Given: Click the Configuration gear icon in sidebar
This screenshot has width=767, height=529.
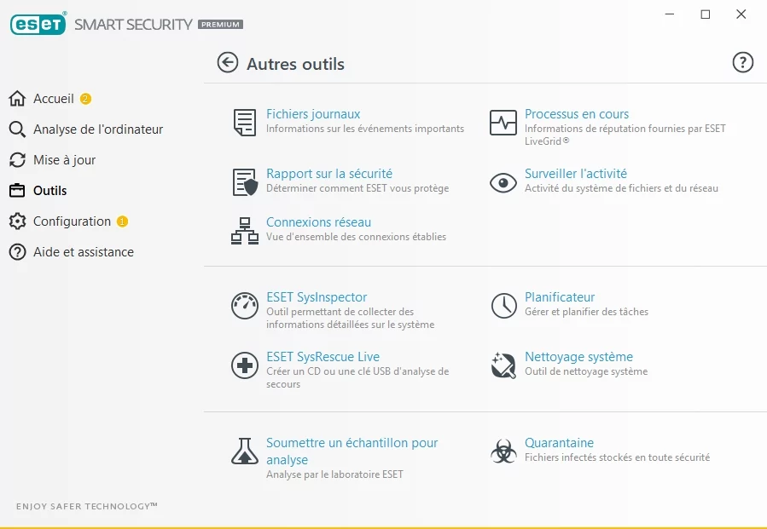Looking at the screenshot, I should click(x=17, y=221).
